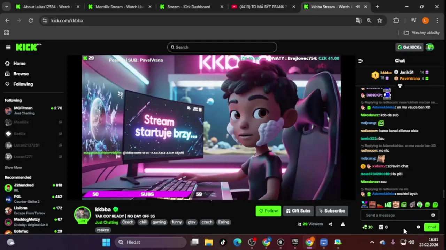Open the user avatar menu near Get KICKs
This screenshot has width=446, height=250.
pos(430,47)
